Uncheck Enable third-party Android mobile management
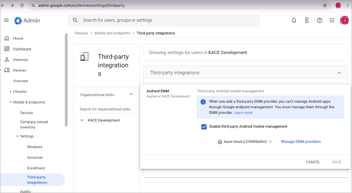 click(204, 127)
